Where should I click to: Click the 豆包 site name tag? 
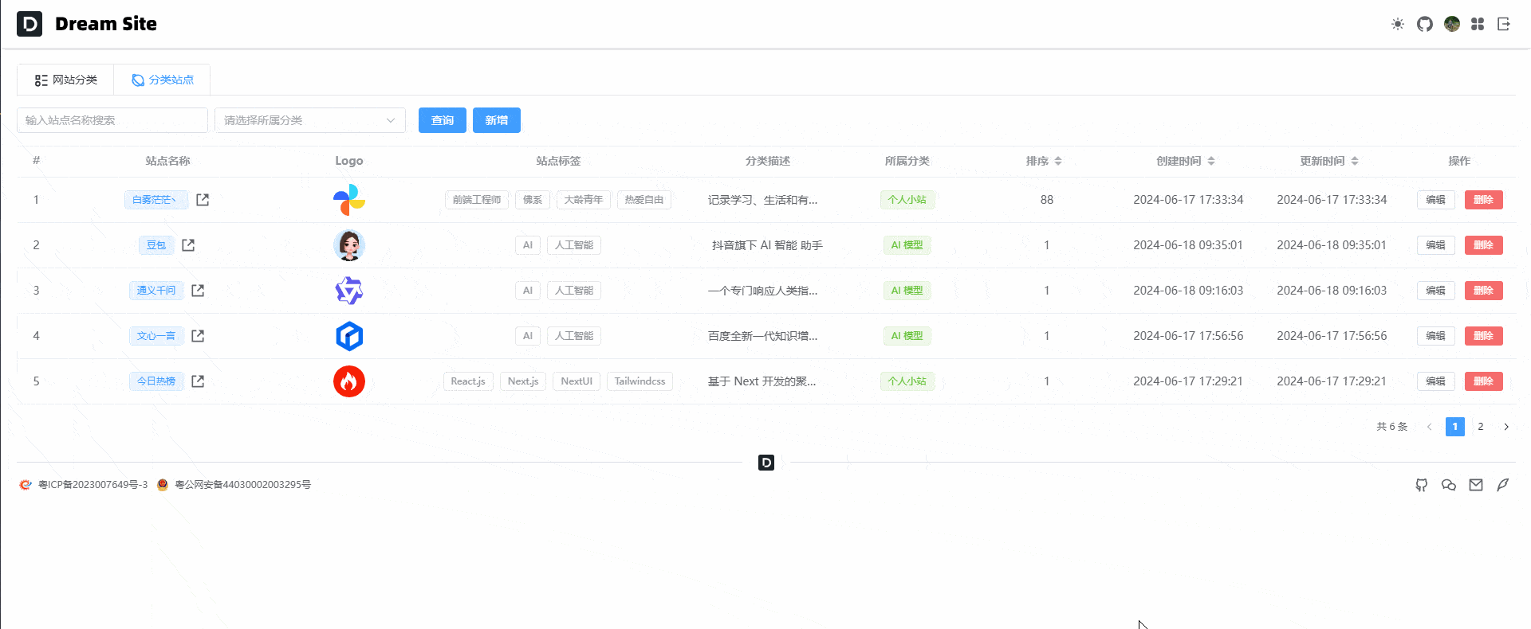156,245
